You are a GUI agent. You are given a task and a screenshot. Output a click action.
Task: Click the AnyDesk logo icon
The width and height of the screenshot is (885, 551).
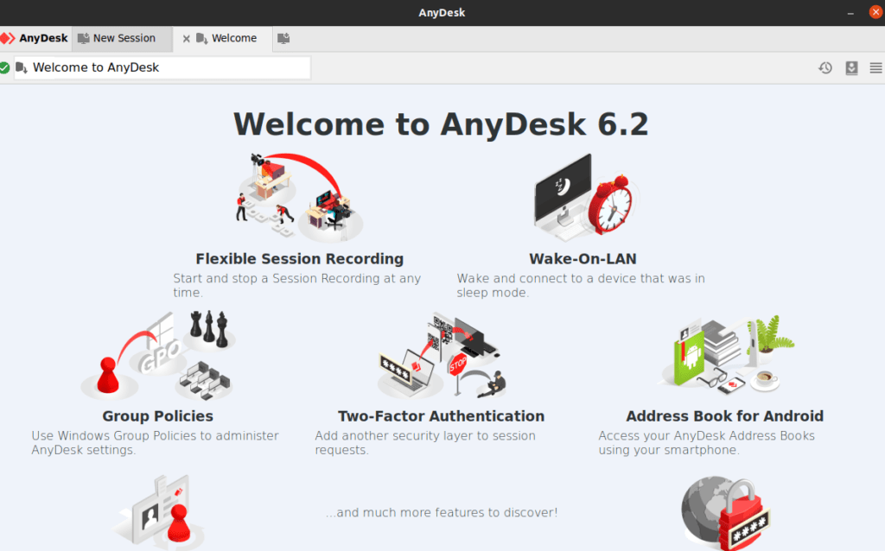pyautogui.click(x=8, y=38)
